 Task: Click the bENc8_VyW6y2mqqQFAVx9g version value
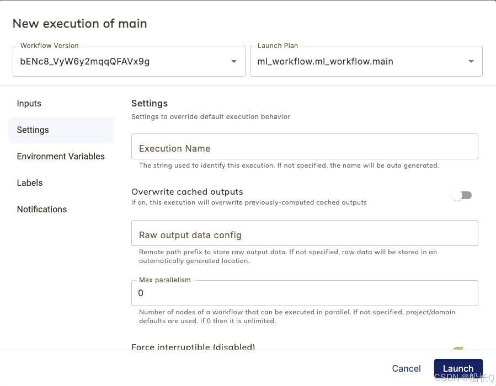pos(85,61)
